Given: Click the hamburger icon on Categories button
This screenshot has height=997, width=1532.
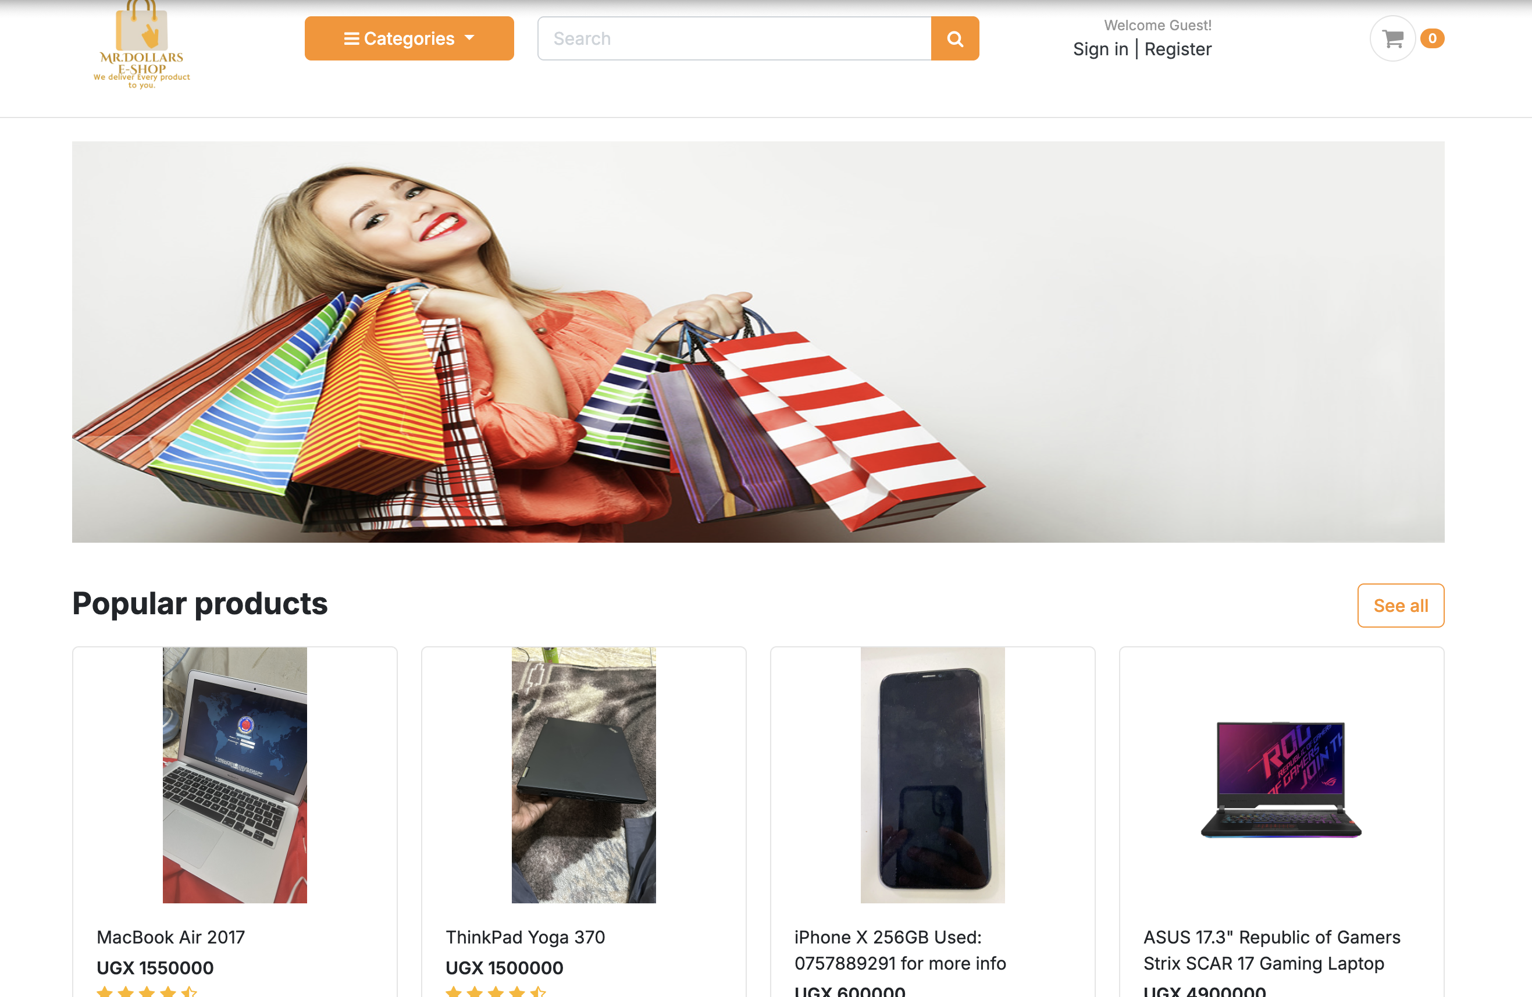Looking at the screenshot, I should 352,38.
